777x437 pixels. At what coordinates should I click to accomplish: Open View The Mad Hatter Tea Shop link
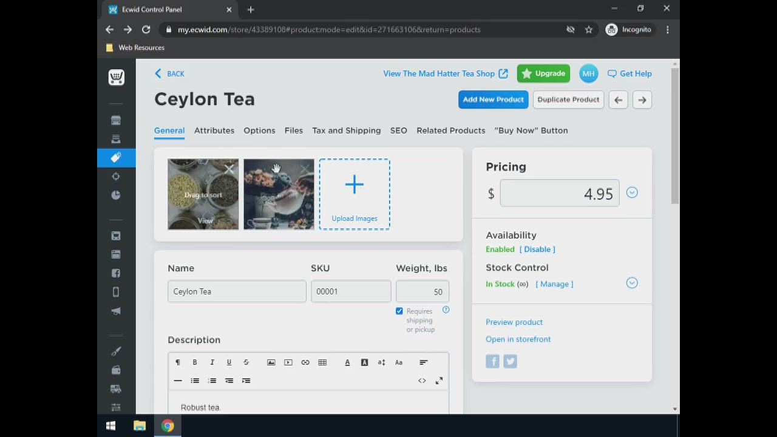point(446,73)
